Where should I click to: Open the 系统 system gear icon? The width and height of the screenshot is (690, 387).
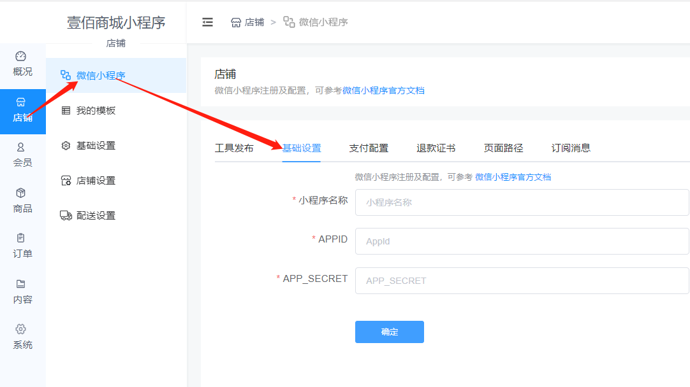click(20, 329)
